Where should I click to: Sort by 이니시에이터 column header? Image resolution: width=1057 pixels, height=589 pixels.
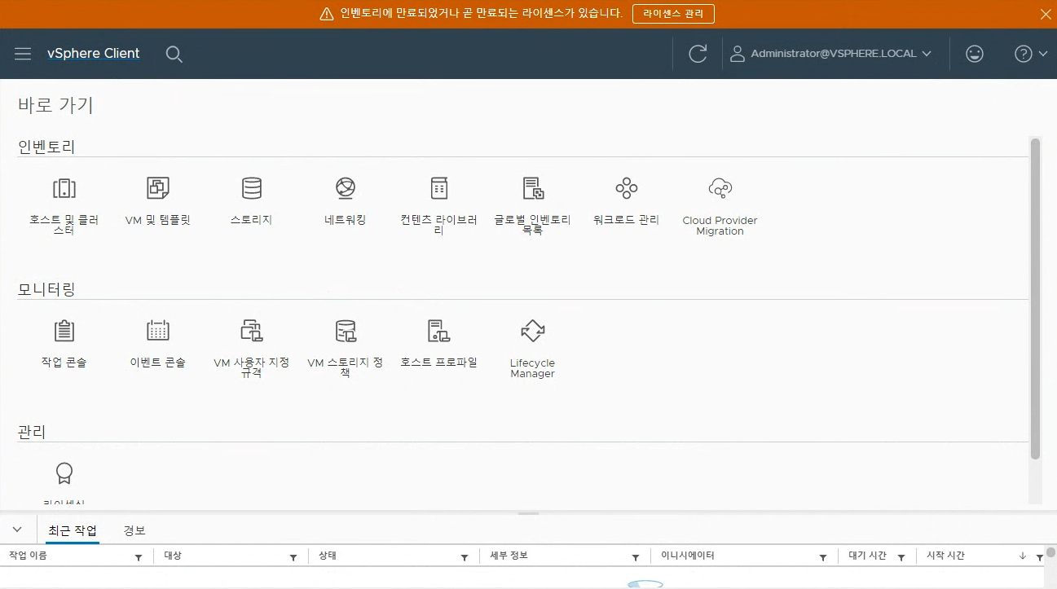point(687,556)
